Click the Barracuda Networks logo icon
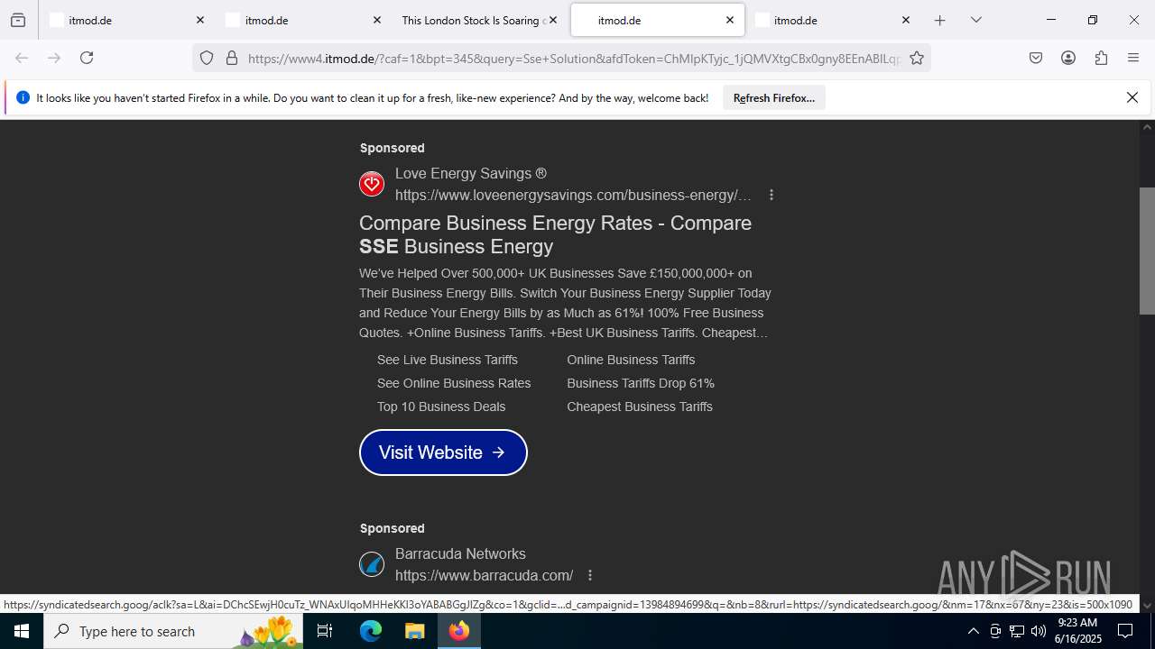The width and height of the screenshot is (1155, 649). point(372,564)
